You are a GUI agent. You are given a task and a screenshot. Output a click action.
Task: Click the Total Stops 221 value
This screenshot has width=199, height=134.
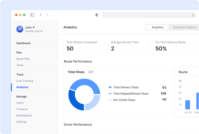(x=91, y=72)
